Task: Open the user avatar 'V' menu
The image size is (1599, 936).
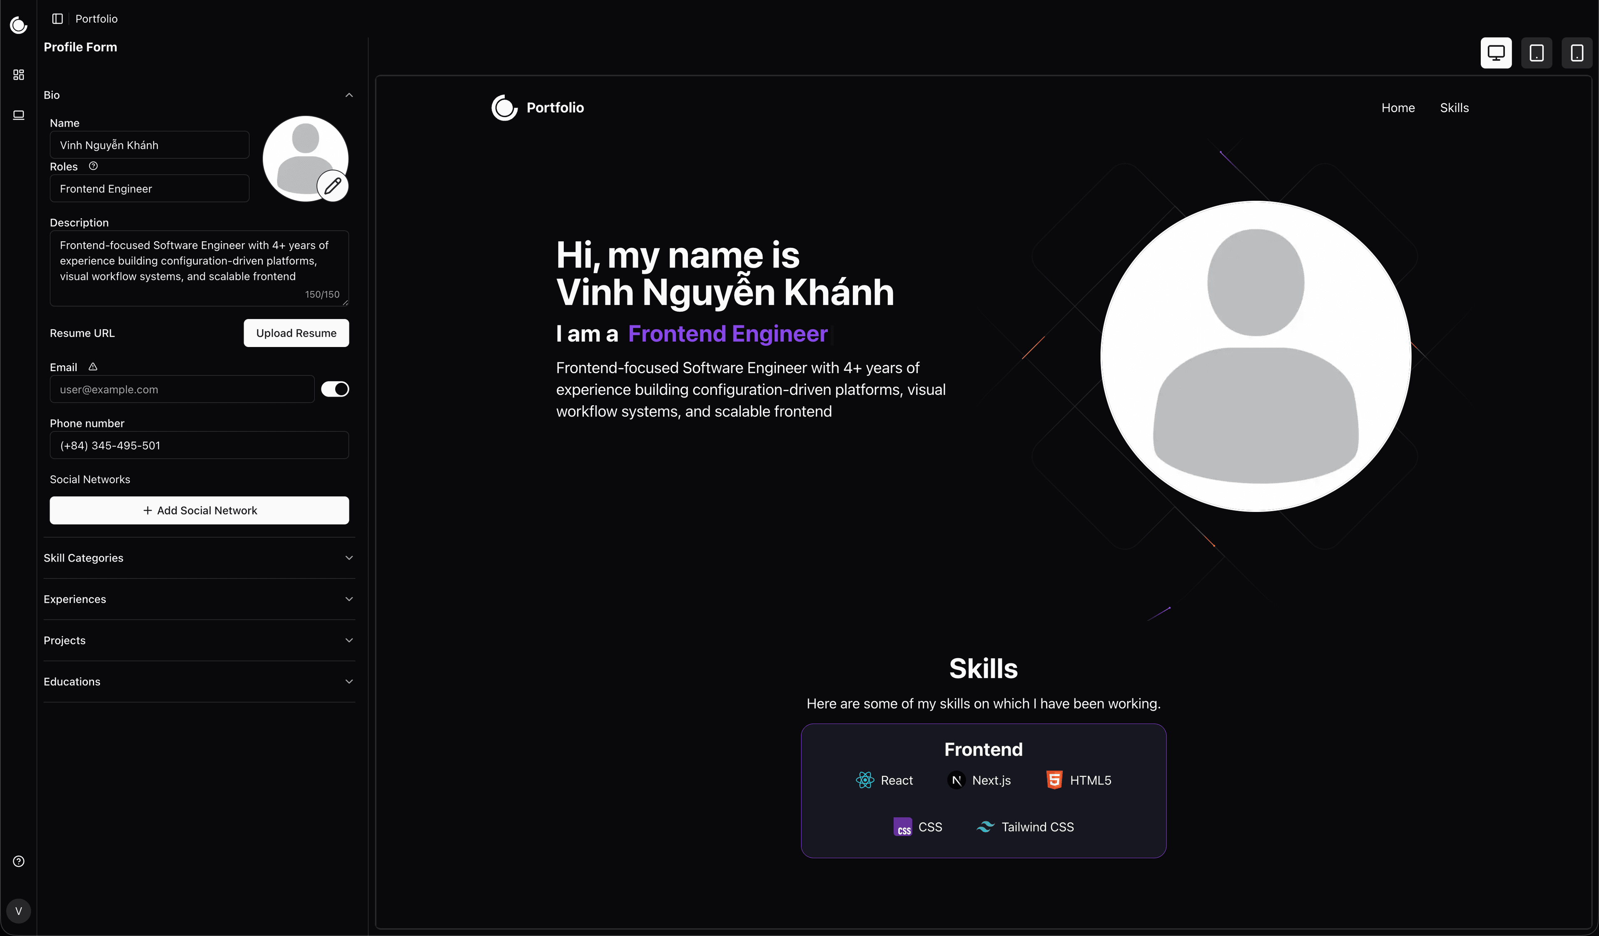Action: pyautogui.click(x=18, y=911)
